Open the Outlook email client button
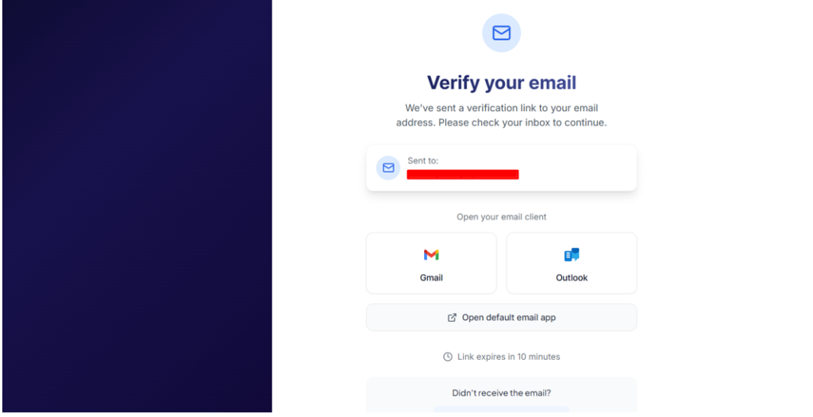The image size is (813, 417). tap(572, 263)
